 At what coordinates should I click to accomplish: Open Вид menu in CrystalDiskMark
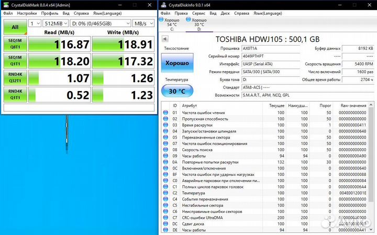(66, 13)
